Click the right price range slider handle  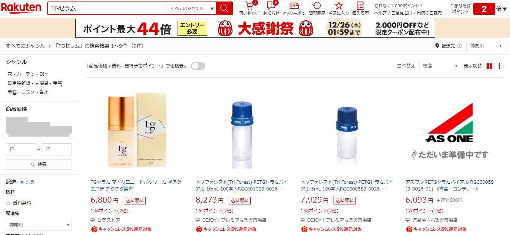pyautogui.click(x=72, y=136)
